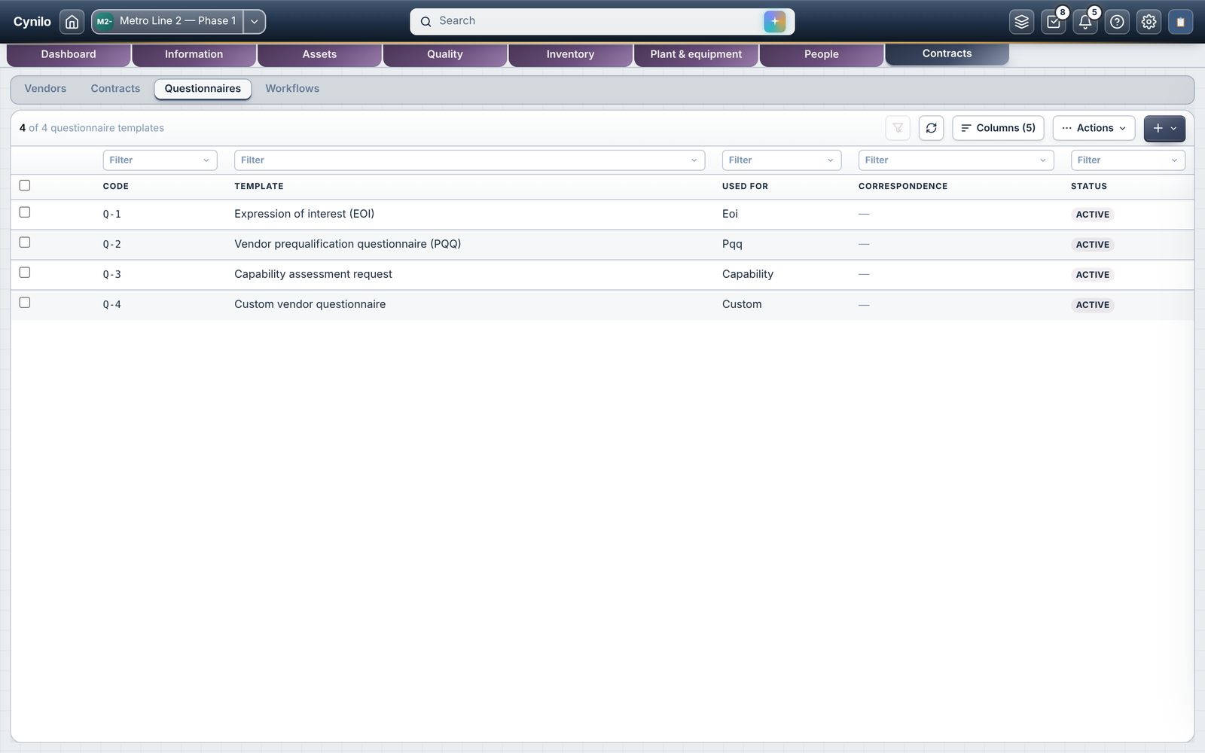Open the notifications bell
The height and width of the screenshot is (753, 1205).
point(1085,22)
